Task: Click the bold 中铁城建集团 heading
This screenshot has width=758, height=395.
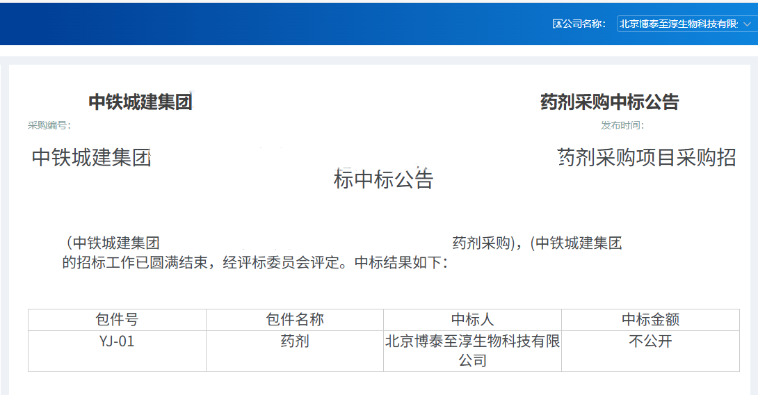Action: click(140, 102)
